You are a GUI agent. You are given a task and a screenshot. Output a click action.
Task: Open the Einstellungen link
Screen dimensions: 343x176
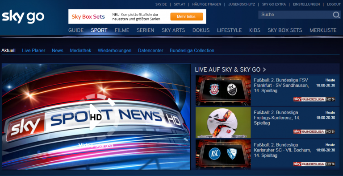[306, 4]
